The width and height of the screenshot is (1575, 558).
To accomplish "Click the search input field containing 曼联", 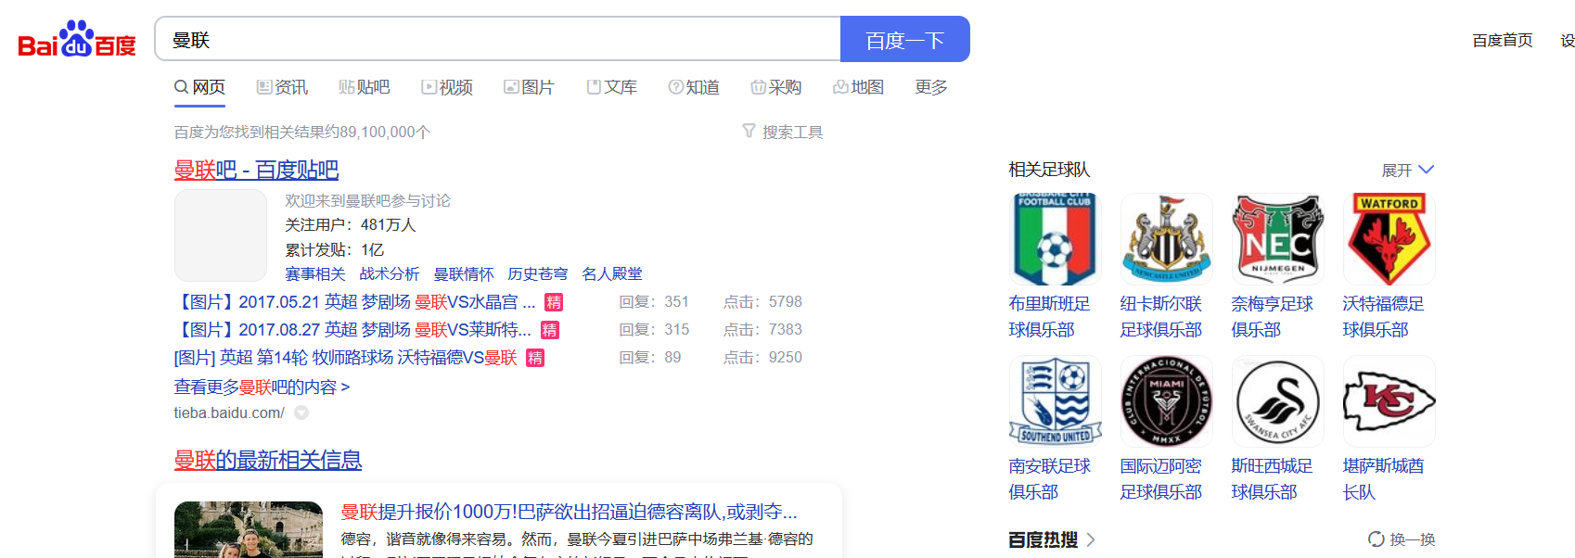I will tap(498, 39).
